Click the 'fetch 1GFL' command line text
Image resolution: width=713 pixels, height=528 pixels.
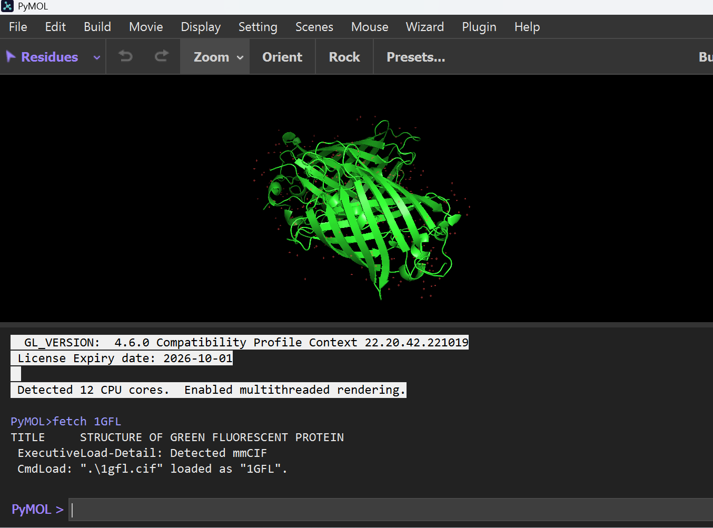pyautogui.click(x=87, y=422)
